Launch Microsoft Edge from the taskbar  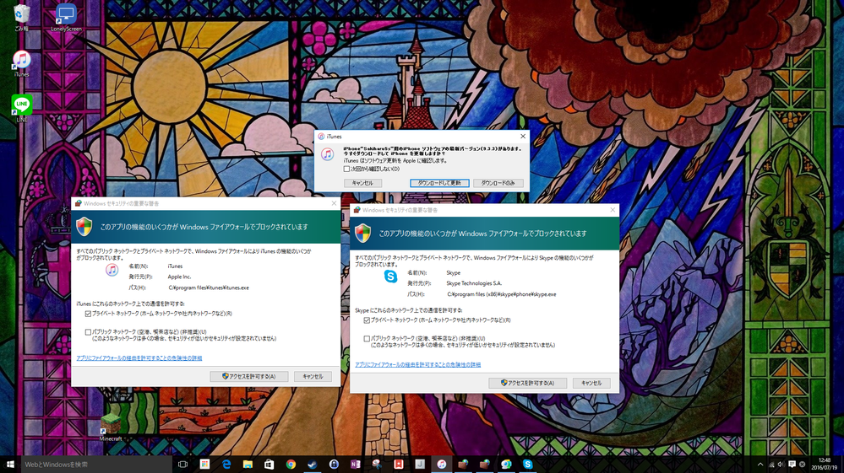[x=226, y=464]
